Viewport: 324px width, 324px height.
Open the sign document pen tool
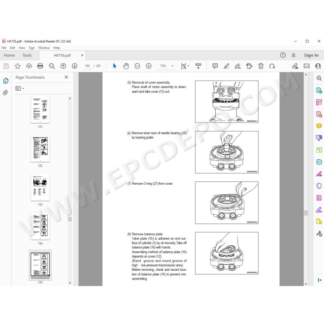(x=238, y=66)
